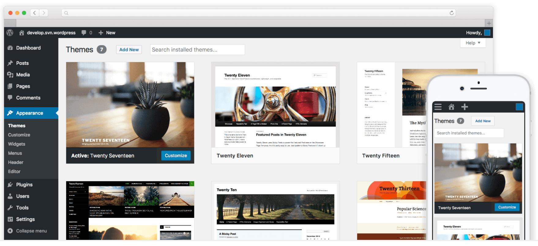Click the Media icon in sidebar

click(x=10, y=75)
